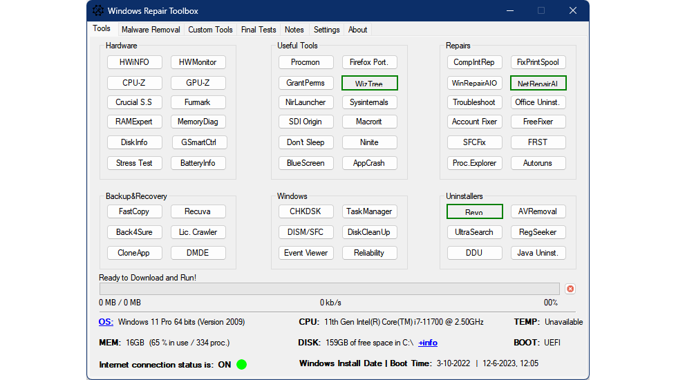The height and width of the screenshot is (380, 676).
Task: Launch Procmon
Action: click(x=306, y=62)
